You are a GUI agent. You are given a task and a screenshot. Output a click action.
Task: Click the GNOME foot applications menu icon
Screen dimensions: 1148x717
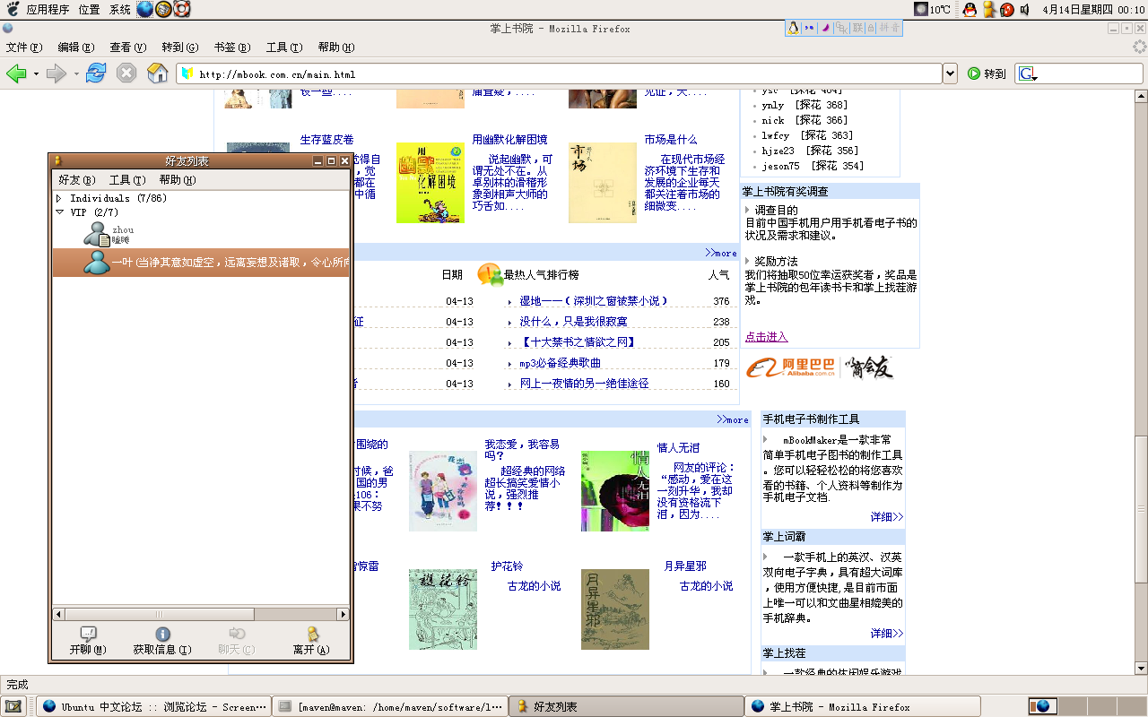tap(13, 9)
